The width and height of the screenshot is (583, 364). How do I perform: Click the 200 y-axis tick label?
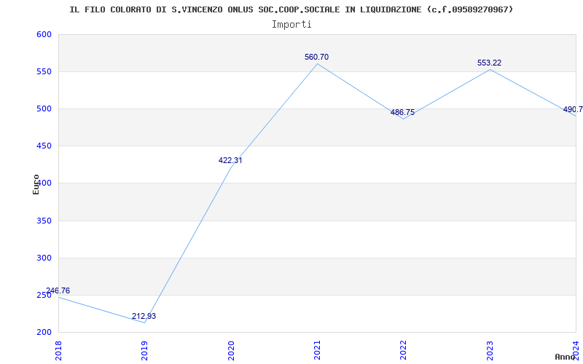tap(44, 333)
